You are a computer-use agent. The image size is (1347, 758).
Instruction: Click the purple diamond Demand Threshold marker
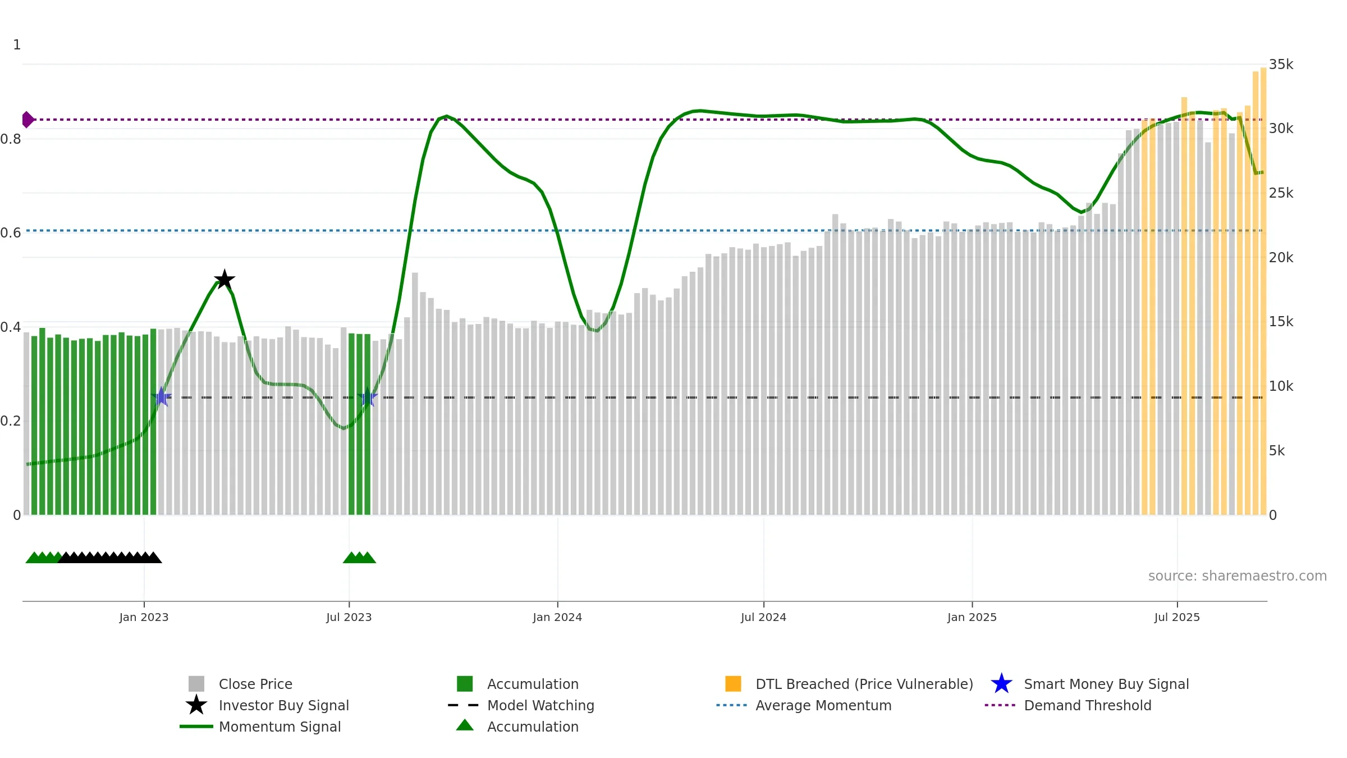(28, 120)
